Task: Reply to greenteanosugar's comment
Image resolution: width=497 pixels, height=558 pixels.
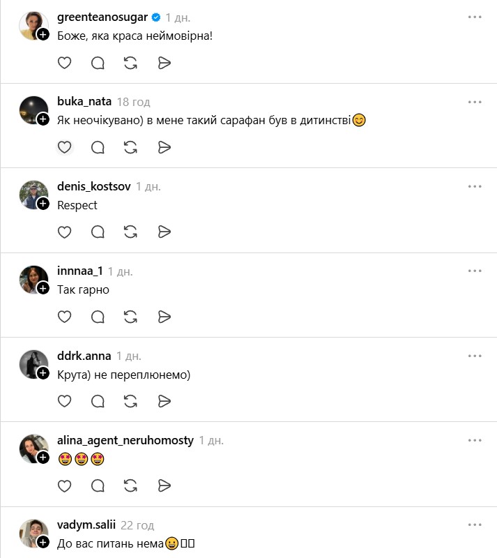Action: (x=98, y=63)
